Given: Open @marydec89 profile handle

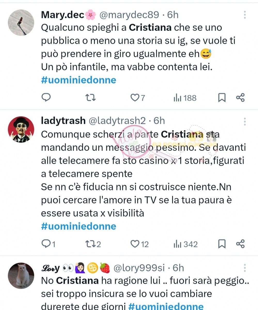Looking at the screenshot, I should (129, 15).
